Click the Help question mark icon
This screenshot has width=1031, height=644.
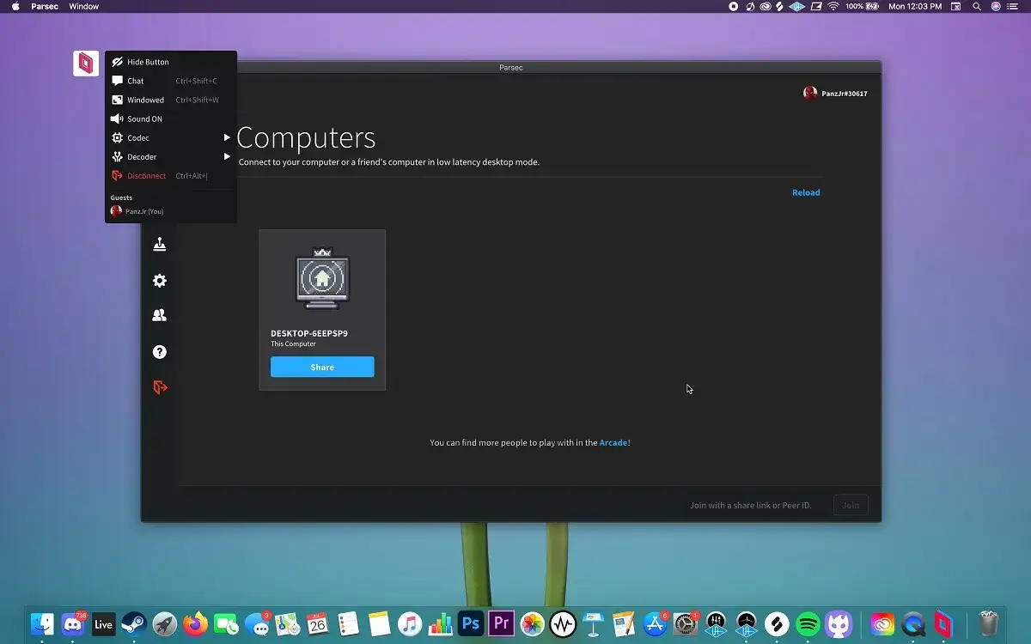click(x=160, y=352)
